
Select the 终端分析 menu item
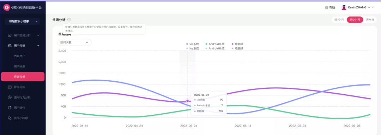[23, 76]
